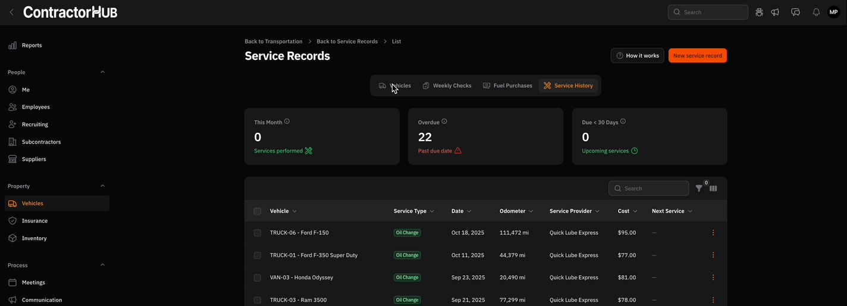The width and height of the screenshot is (847, 306).
Task: Check the TRUCK-03 Ram 3500 row checkbox
Action: 257,300
